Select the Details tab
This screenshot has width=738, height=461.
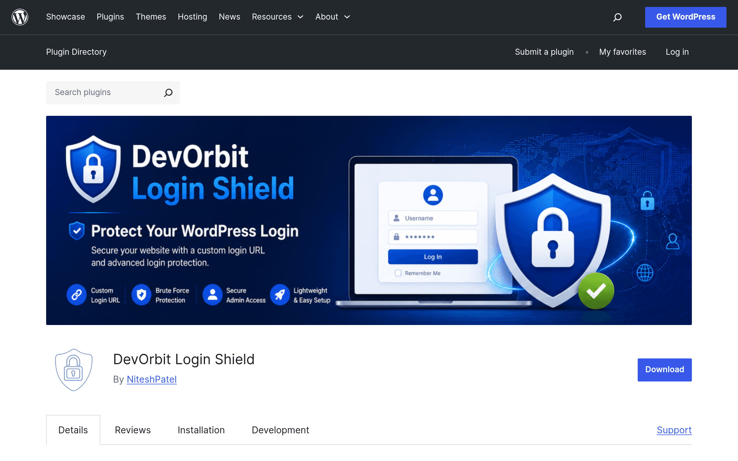pyautogui.click(x=73, y=430)
